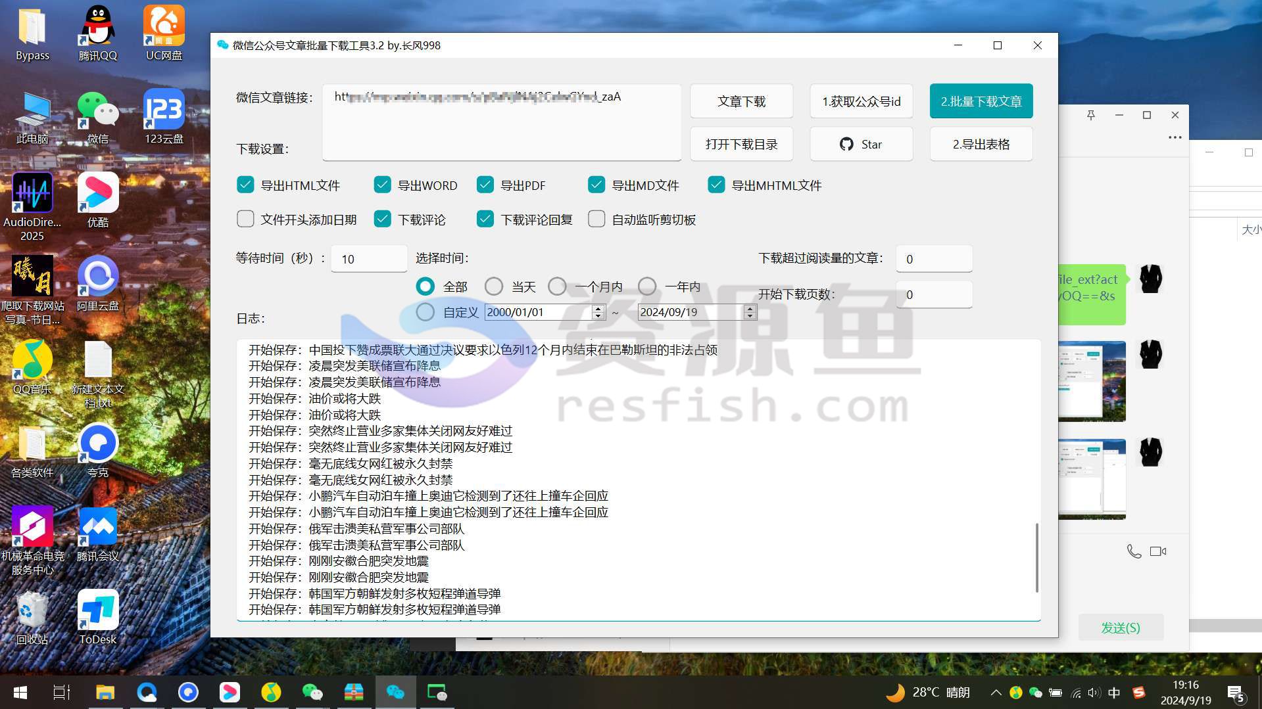Launch 夸克 browser desktop icon
The image size is (1262, 709).
tap(98, 451)
